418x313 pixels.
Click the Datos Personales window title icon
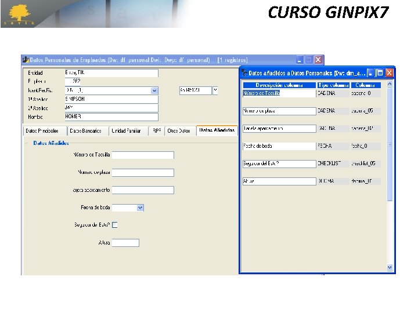click(26, 60)
